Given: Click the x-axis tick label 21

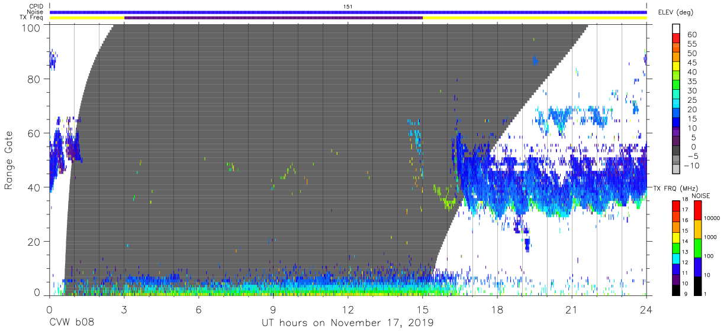Looking at the screenshot, I should [x=572, y=309].
